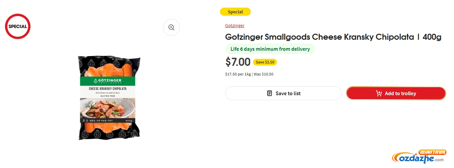This screenshot has height=168, width=454.
Task: Click the list icon in Save to list
Action: (x=270, y=93)
